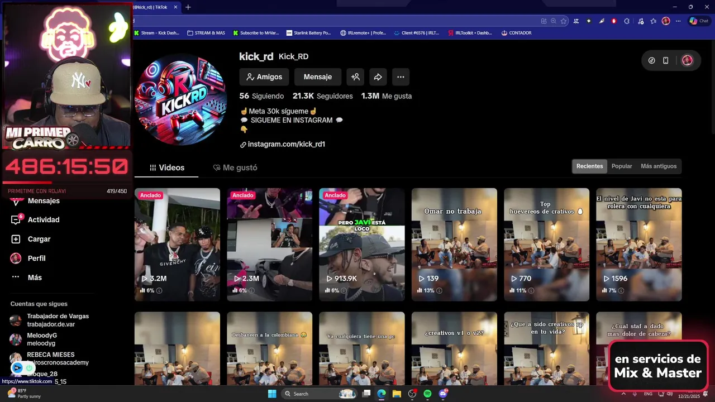Click the info icon beside 7% on 1596 video
Image resolution: width=715 pixels, height=402 pixels.
point(621,290)
